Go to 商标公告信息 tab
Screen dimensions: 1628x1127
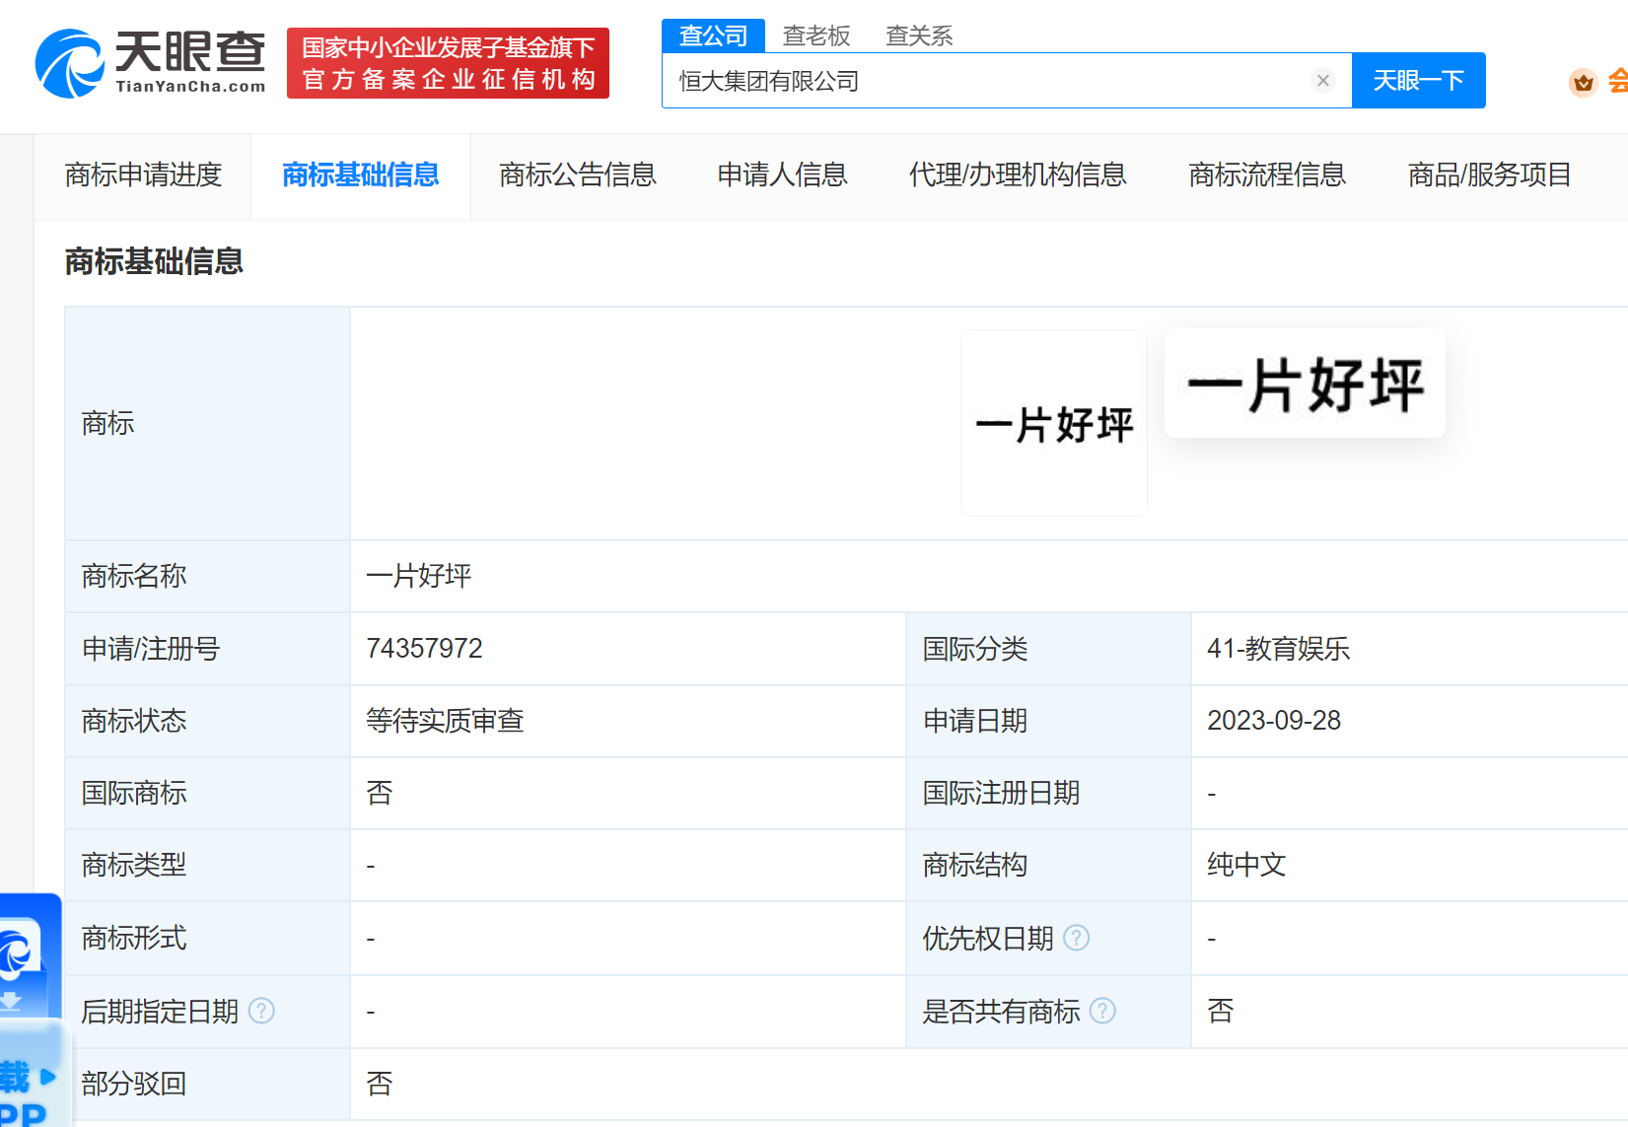coord(577,176)
